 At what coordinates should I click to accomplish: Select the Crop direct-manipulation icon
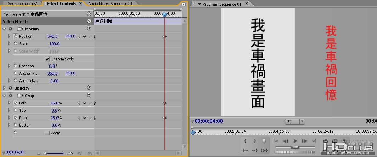21,96
